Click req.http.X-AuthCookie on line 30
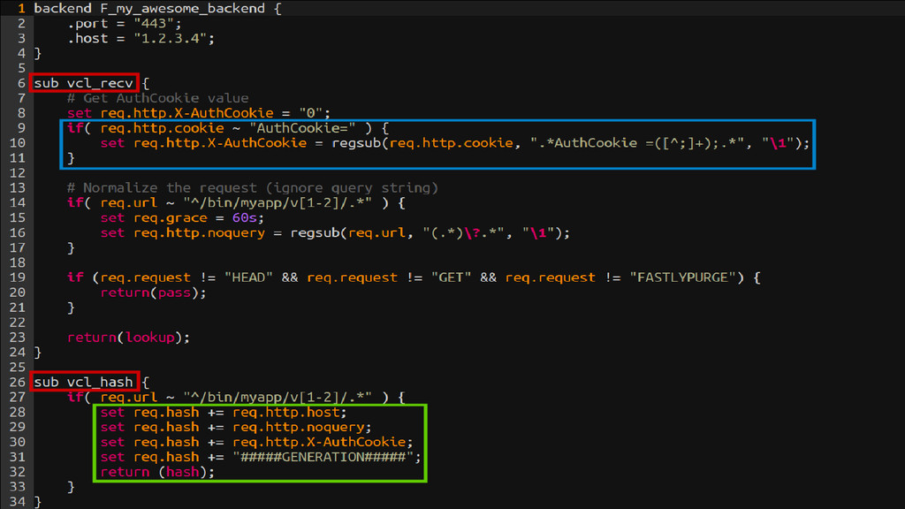This screenshot has width=905, height=509. pos(319,443)
